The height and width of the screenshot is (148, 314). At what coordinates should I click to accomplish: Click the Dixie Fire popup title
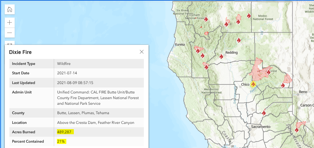click(20, 52)
